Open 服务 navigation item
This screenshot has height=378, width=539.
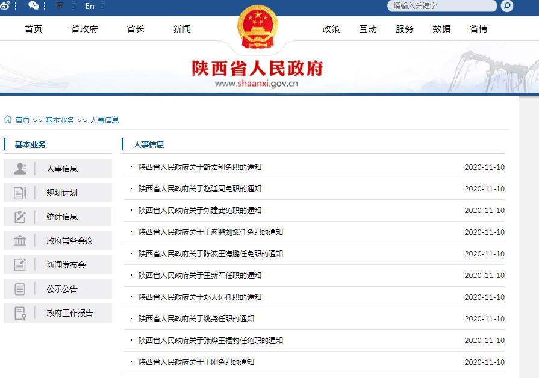pos(405,29)
